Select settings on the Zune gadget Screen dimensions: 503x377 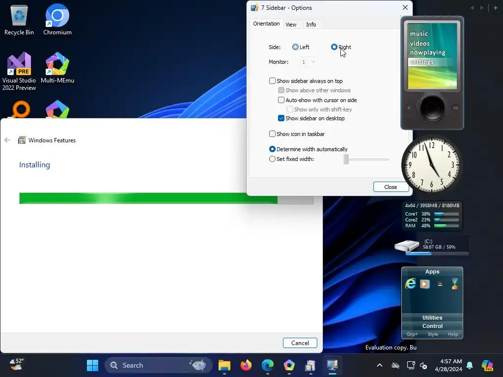click(x=421, y=62)
